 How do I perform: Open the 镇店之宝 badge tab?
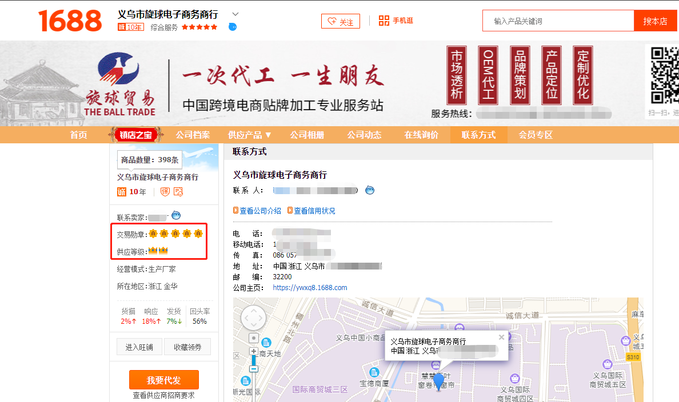[136, 135]
